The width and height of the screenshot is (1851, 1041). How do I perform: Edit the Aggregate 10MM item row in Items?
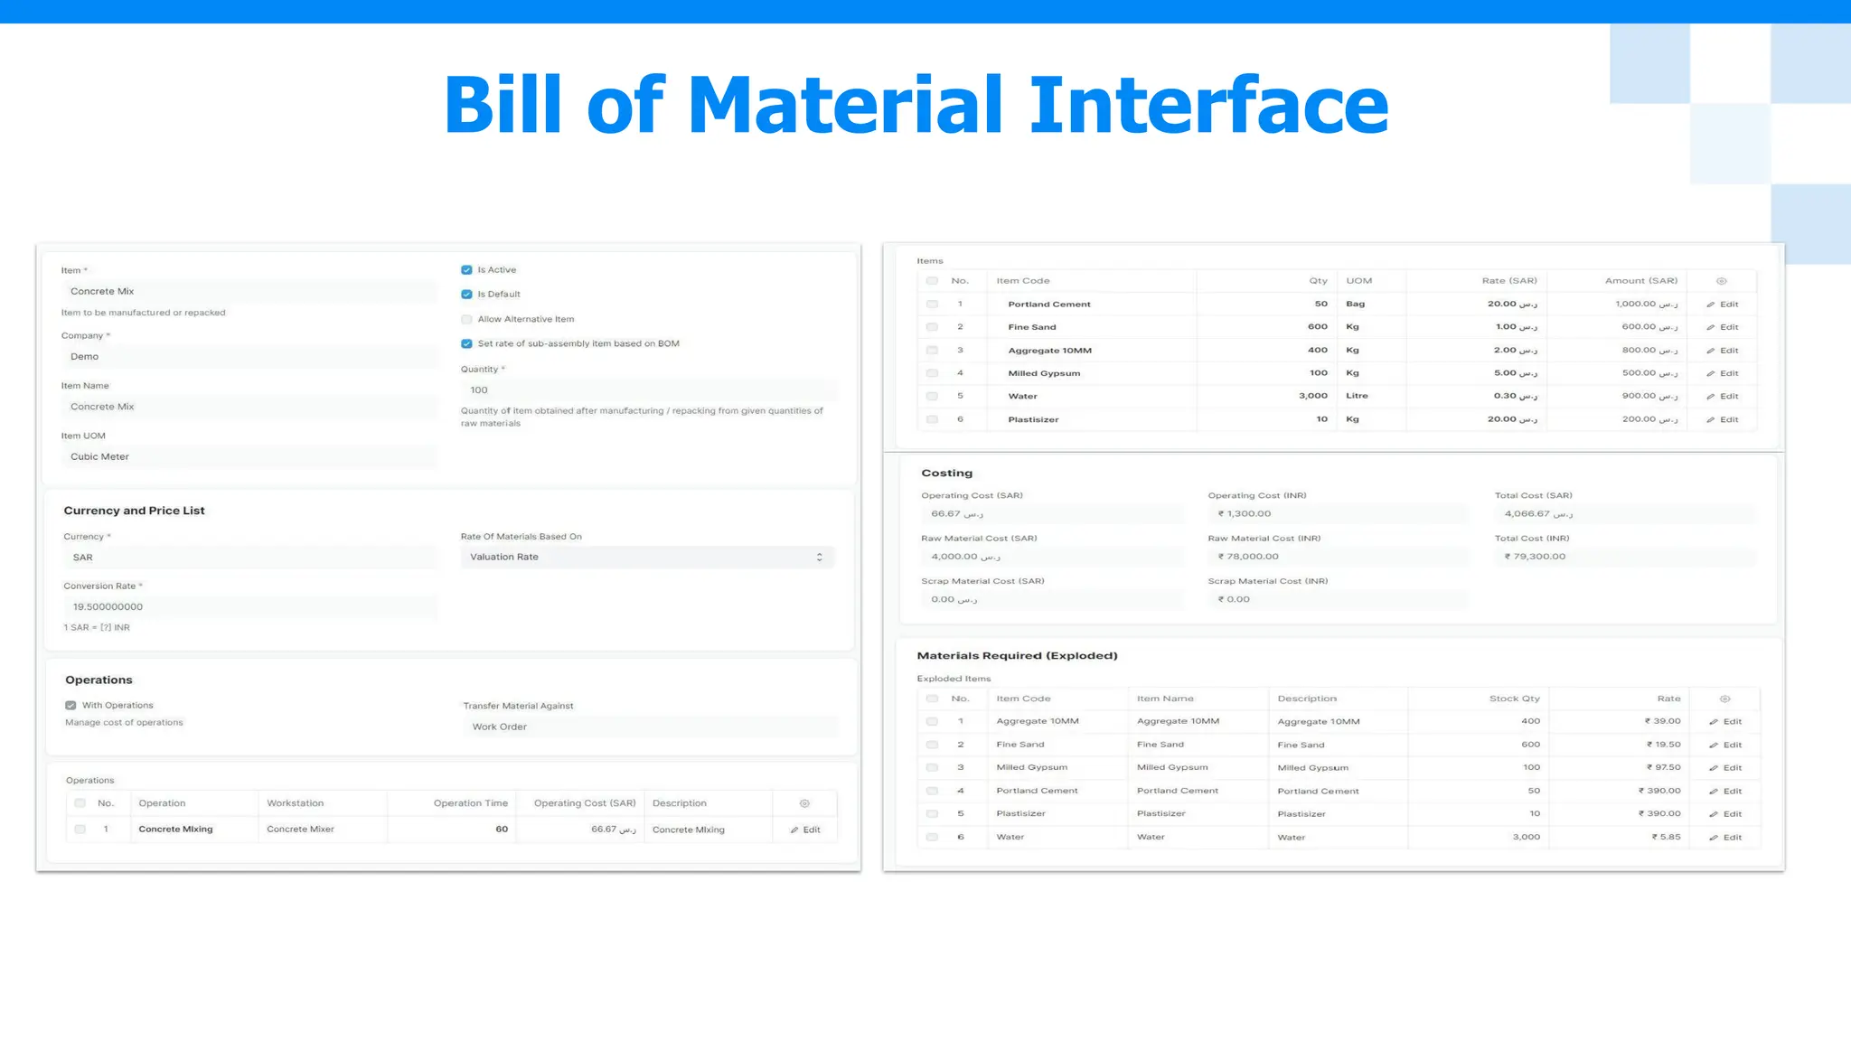pyautogui.click(x=1722, y=351)
